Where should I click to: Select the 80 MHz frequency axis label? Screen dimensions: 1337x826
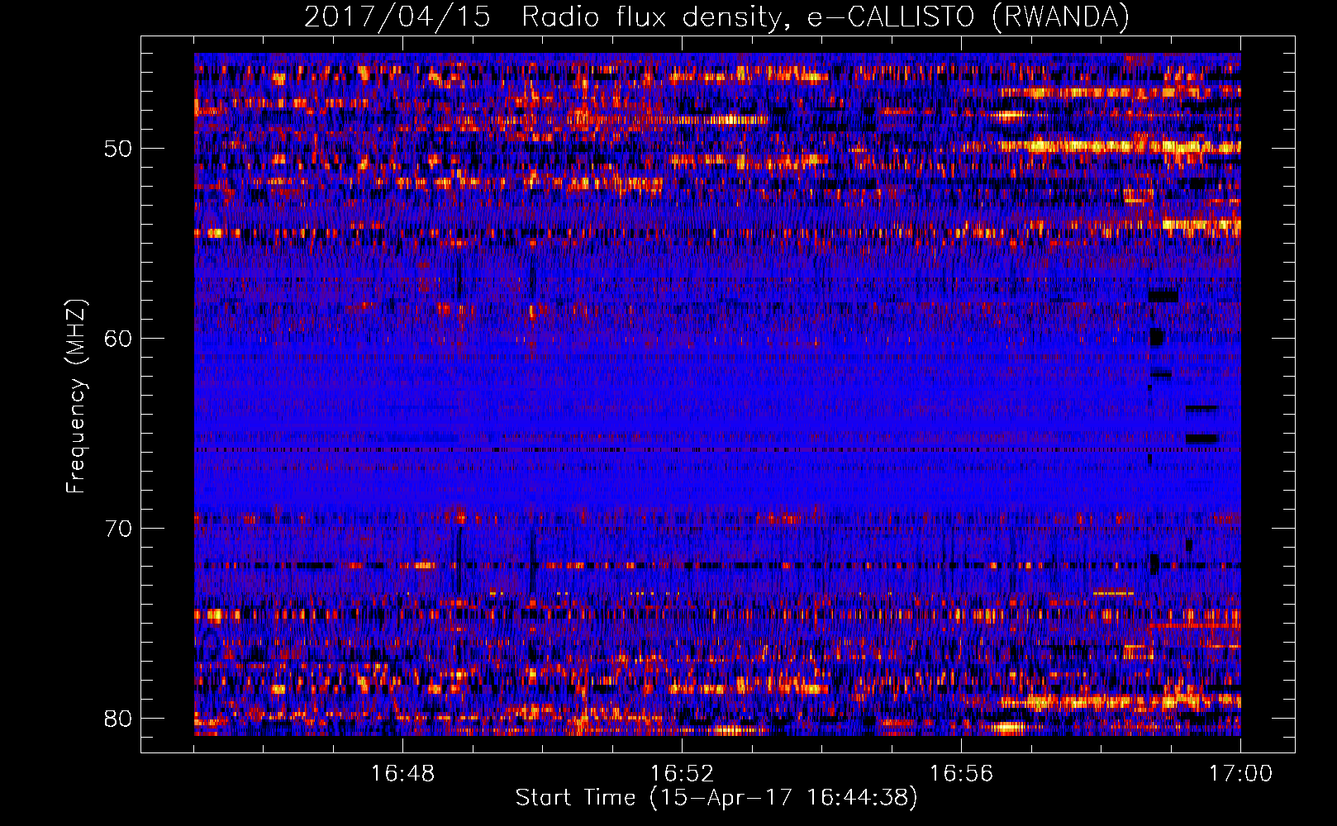point(118,719)
